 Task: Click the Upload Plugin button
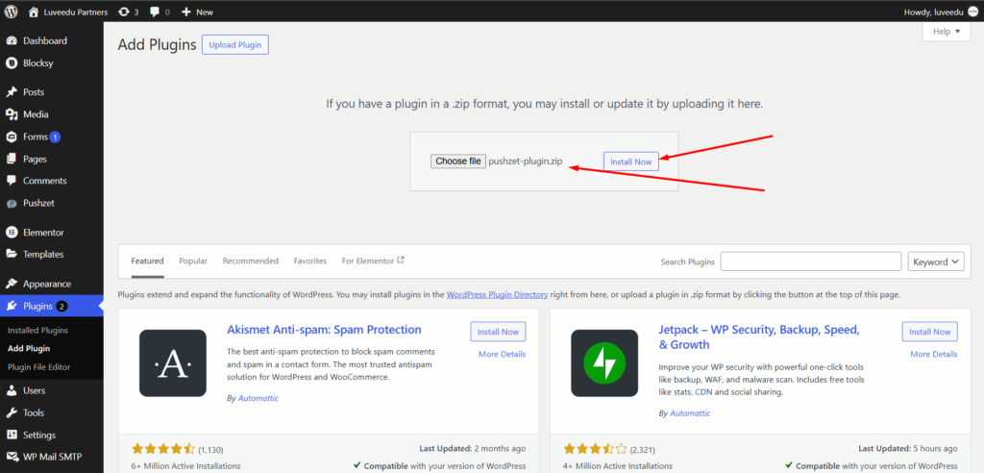click(x=235, y=45)
